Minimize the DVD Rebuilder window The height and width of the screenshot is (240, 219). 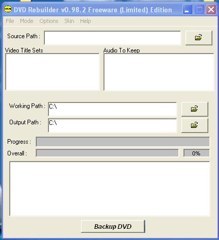(187, 10)
